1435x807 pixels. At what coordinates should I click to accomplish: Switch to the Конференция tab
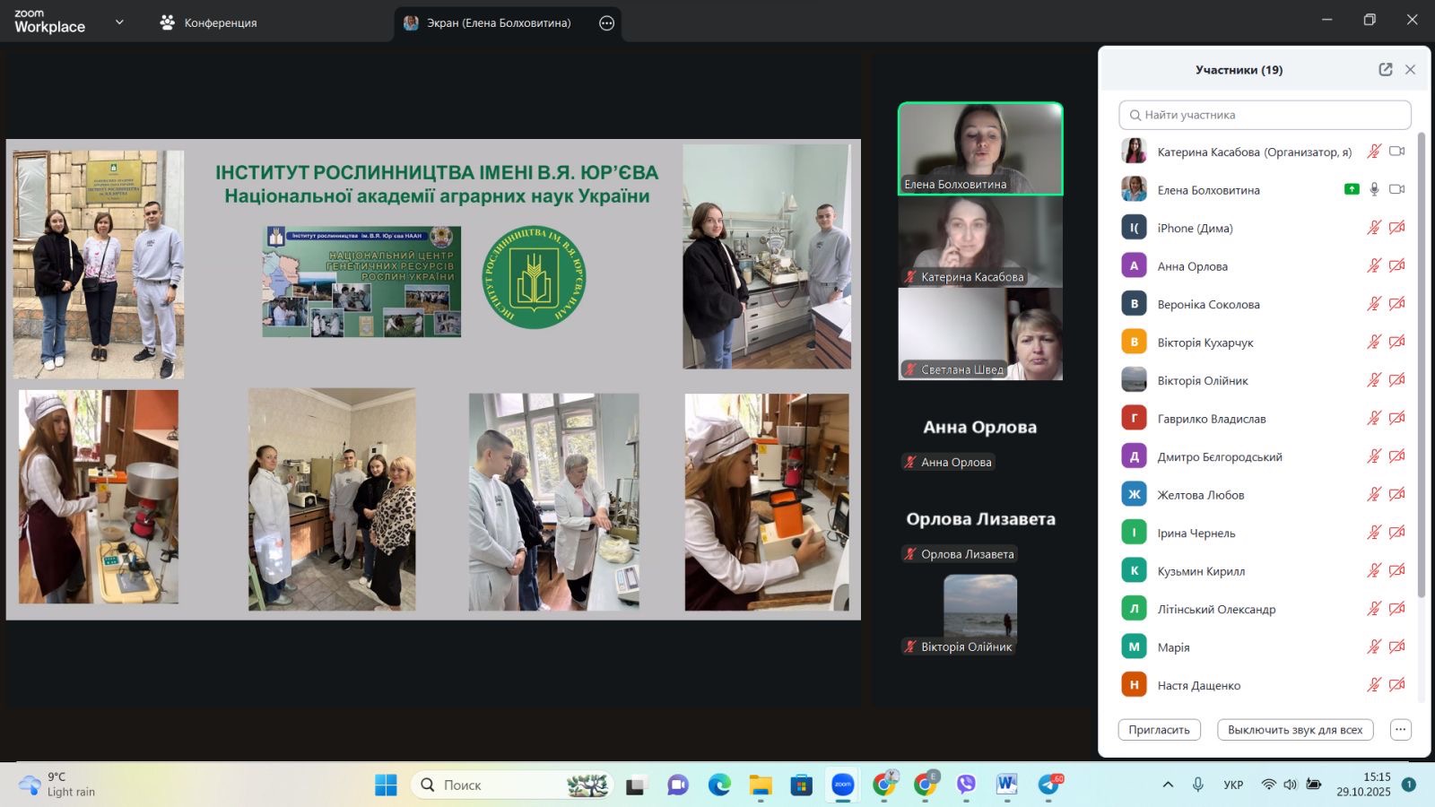[x=208, y=23]
